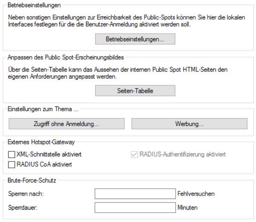Viewport: 256px width, 222px height.
Task: Click the description text starting 'Neben sonstigen Einstellungen'
Action: point(127,21)
